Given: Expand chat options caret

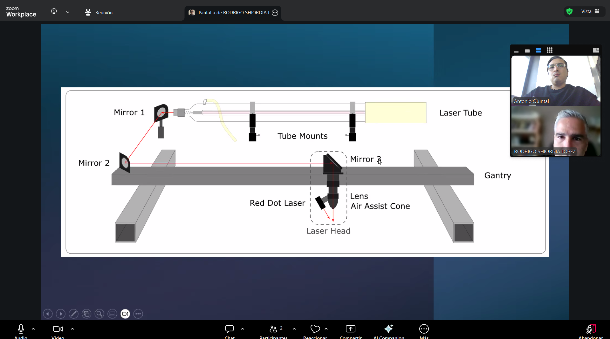Looking at the screenshot, I should tap(243, 329).
